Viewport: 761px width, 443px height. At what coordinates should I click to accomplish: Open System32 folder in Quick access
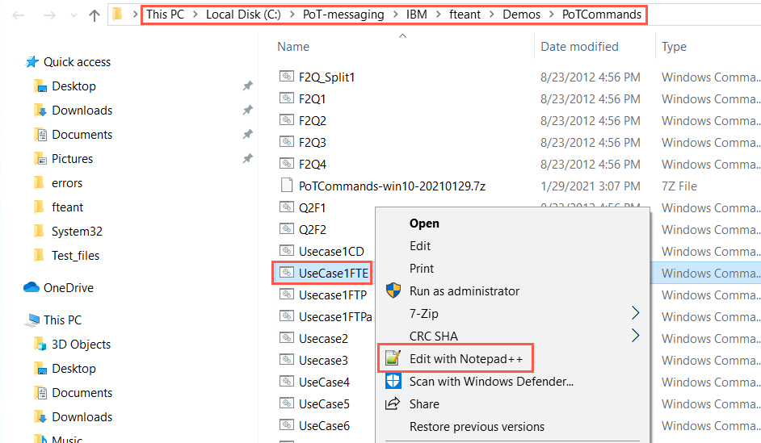(x=78, y=232)
